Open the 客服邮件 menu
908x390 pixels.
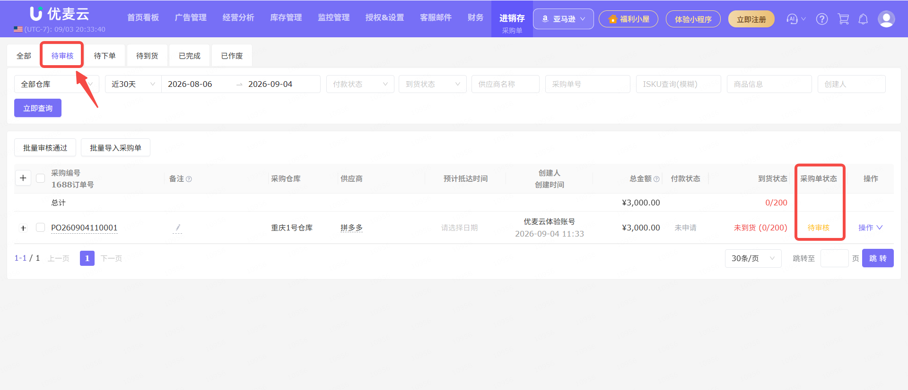click(436, 17)
